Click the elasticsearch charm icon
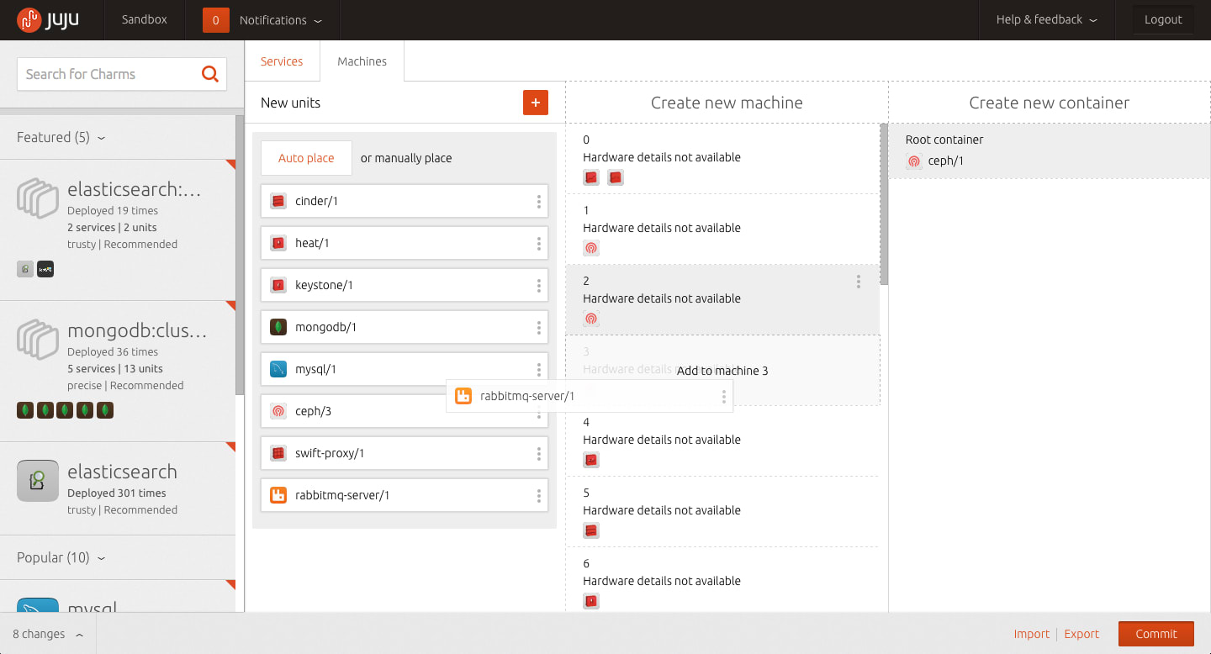Viewport: 1211px width, 654px height. [x=38, y=481]
